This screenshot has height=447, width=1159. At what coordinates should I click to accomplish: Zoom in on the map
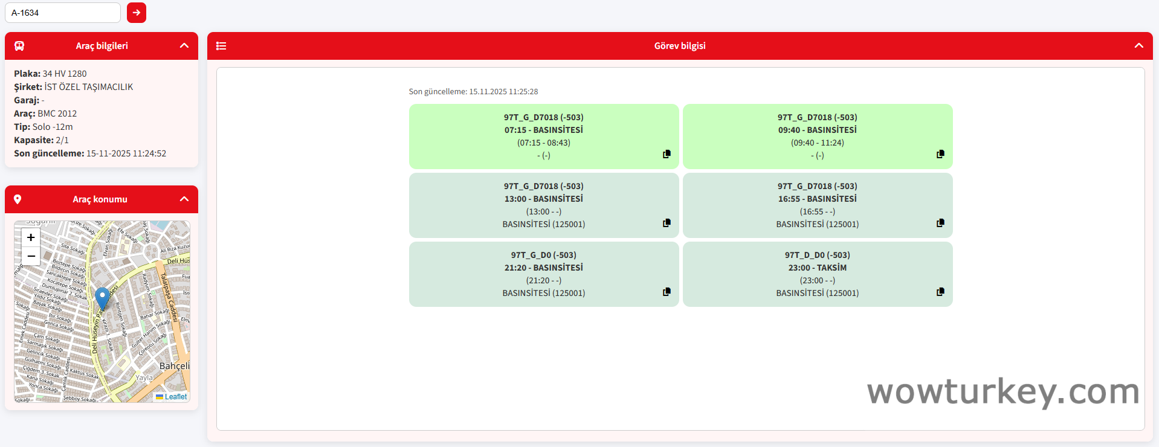pyautogui.click(x=31, y=237)
